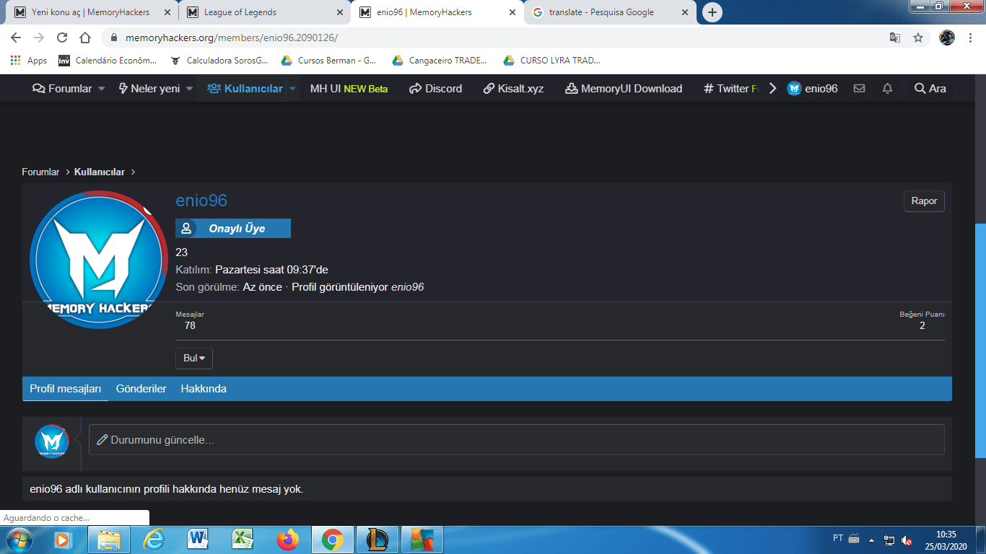Open the Neler yeni nav menu

pyautogui.click(x=149, y=89)
